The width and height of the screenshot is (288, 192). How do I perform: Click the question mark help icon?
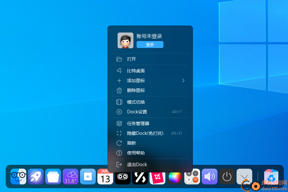pos(119,153)
